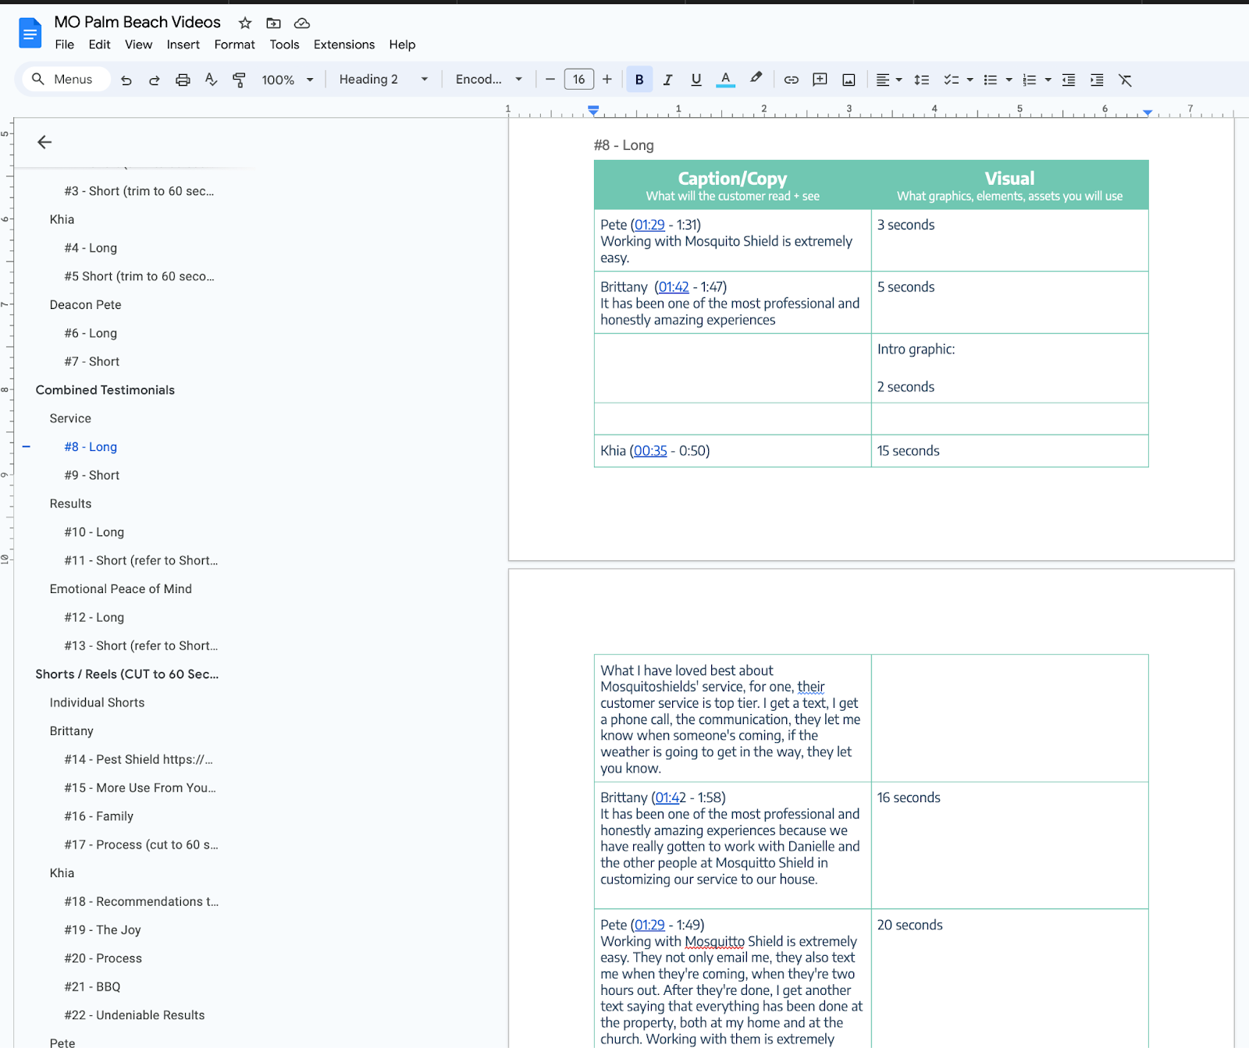Toggle Underline formatting
Image resolution: width=1249 pixels, height=1048 pixels.
pos(696,80)
